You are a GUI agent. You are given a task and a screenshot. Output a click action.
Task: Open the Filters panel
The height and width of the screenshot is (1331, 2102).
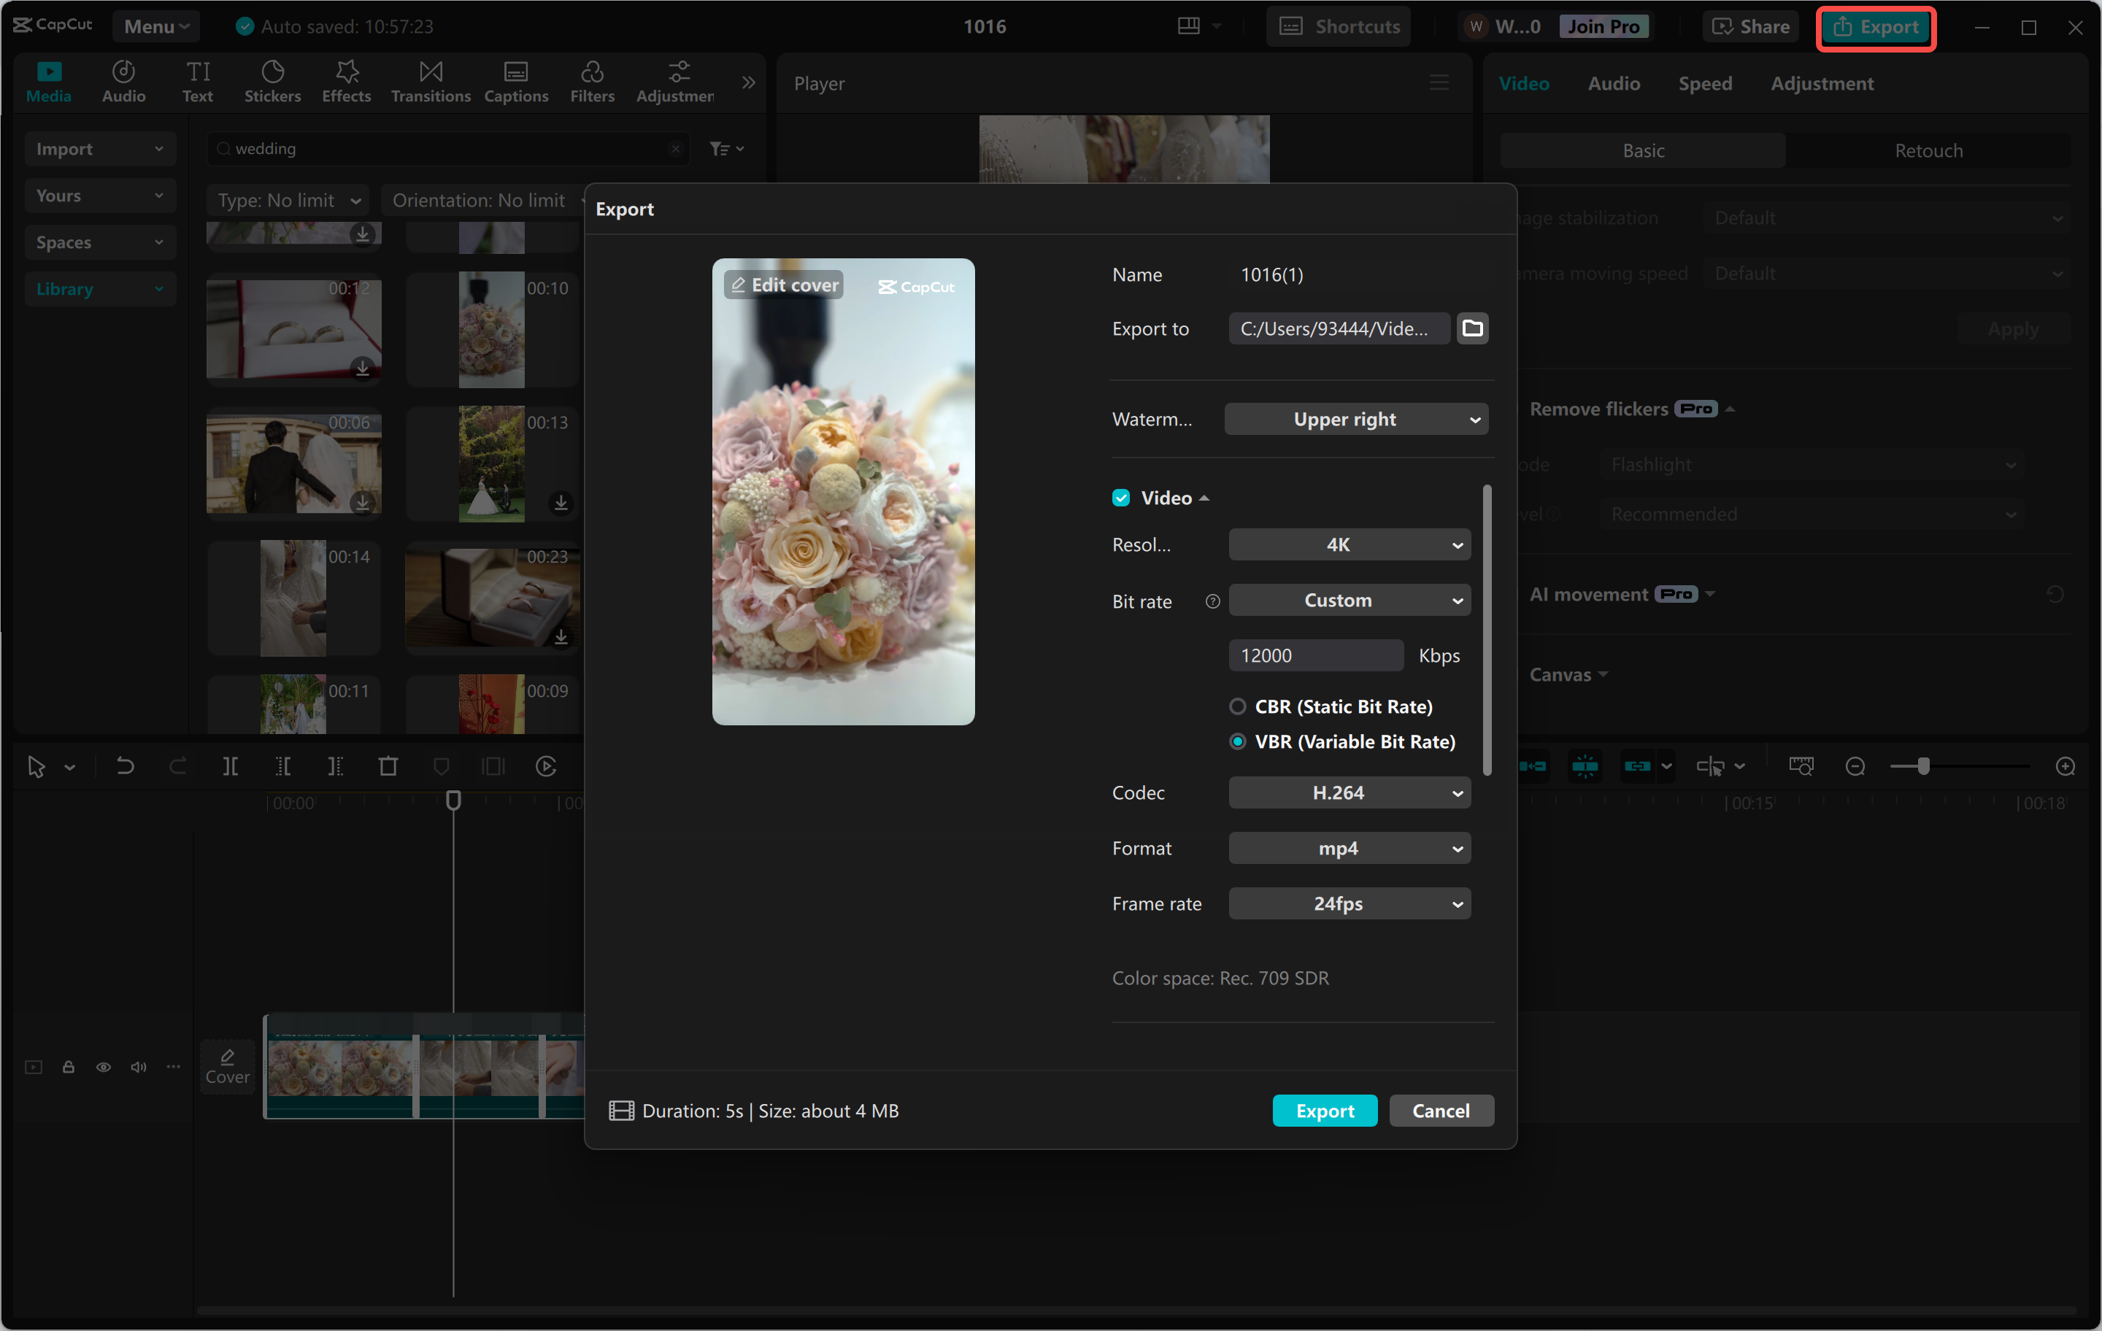[592, 81]
